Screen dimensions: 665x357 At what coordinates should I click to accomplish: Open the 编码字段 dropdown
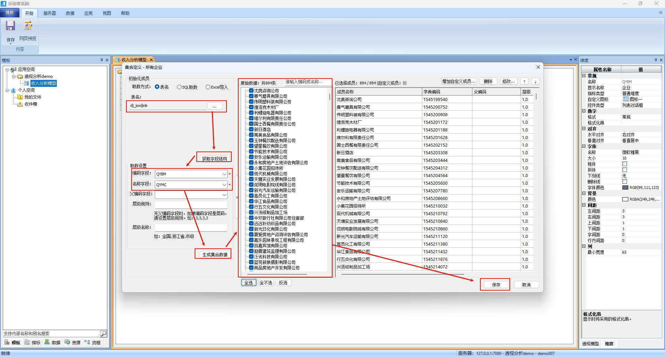(224, 174)
